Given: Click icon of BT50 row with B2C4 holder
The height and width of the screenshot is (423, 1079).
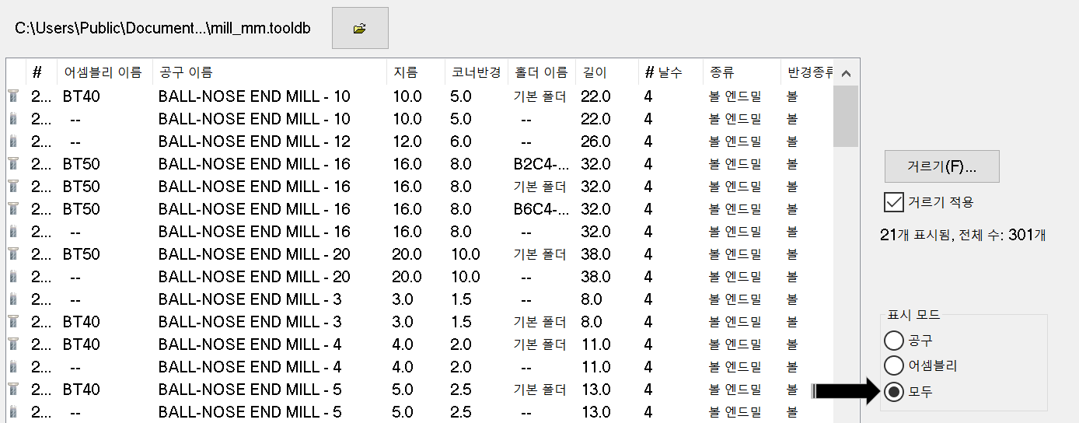Looking at the screenshot, I should [x=12, y=164].
